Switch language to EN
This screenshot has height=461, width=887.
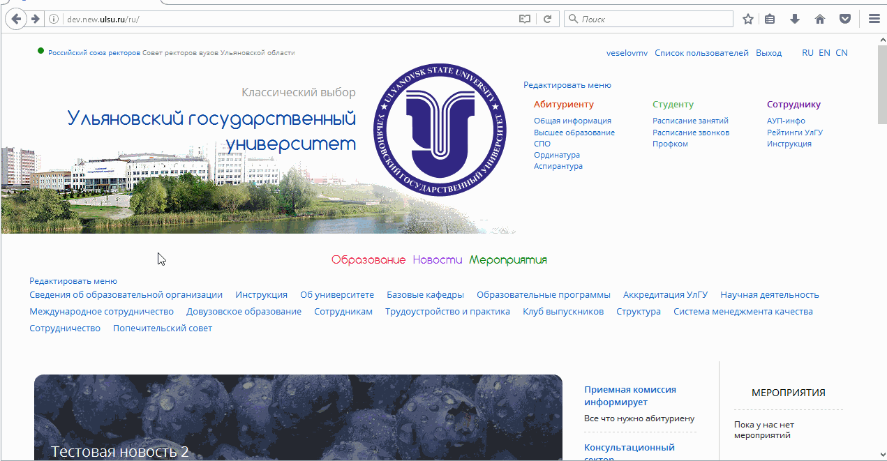824,53
